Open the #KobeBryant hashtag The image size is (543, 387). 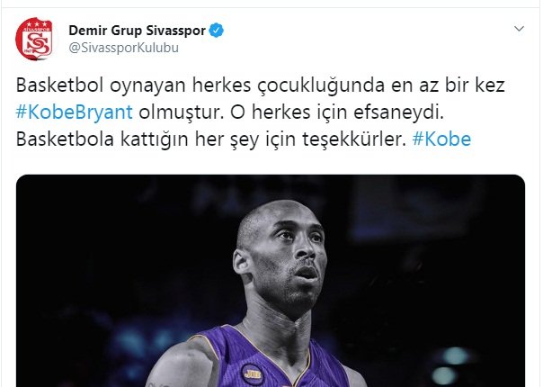coord(74,112)
